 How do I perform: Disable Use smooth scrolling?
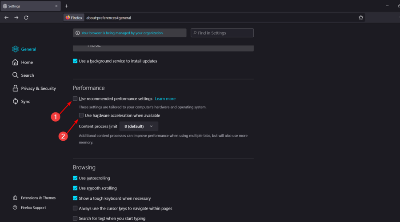pyautogui.click(x=75, y=188)
